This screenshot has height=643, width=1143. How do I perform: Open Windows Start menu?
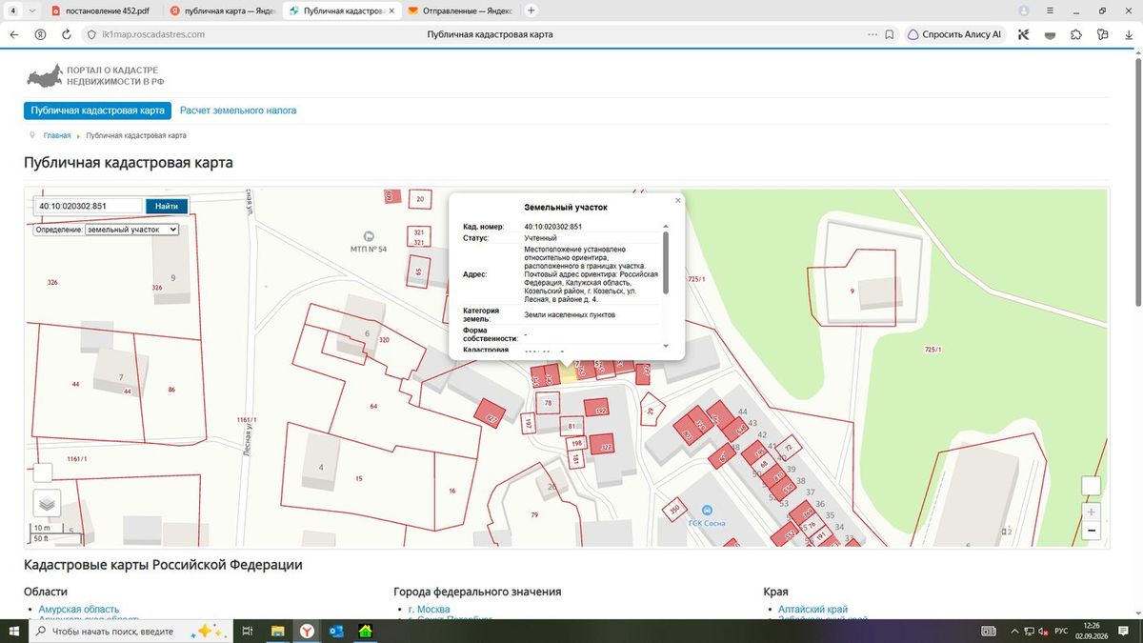(13, 631)
